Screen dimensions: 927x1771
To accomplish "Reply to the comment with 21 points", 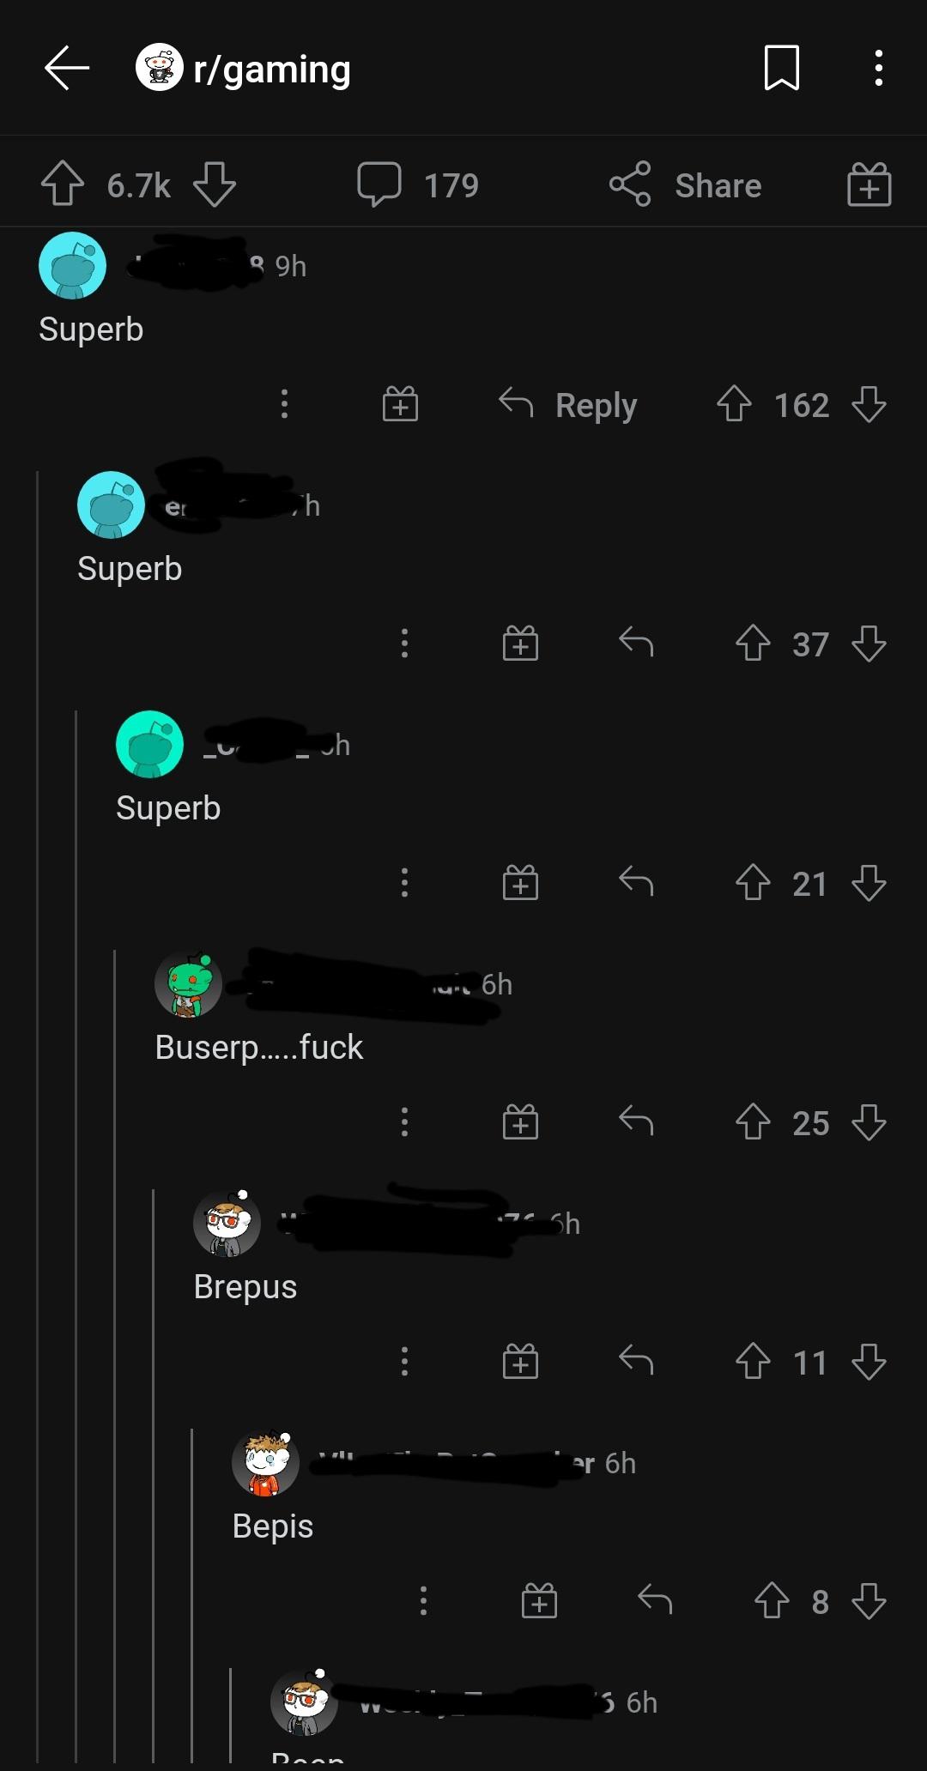I will 636,883.
